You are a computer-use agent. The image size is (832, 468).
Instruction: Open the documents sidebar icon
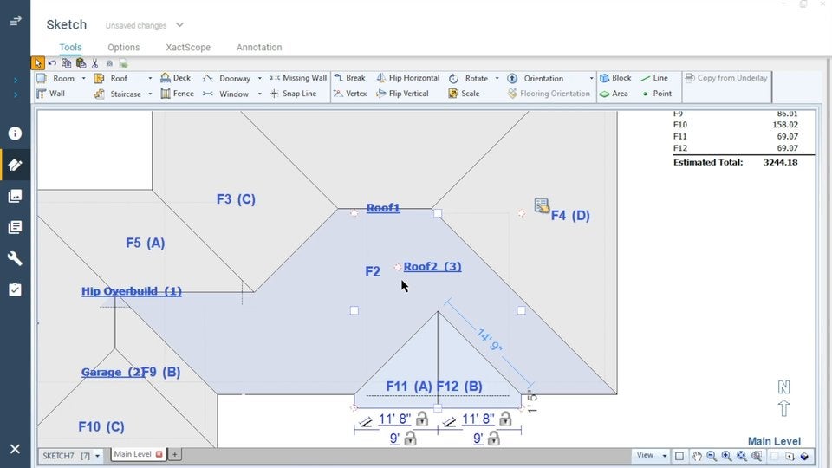(x=15, y=227)
